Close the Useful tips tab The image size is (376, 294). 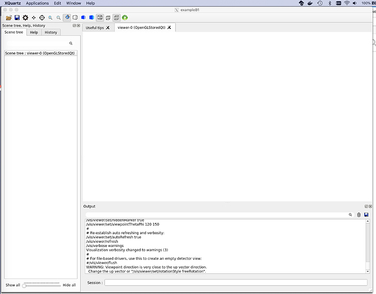coord(108,28)
